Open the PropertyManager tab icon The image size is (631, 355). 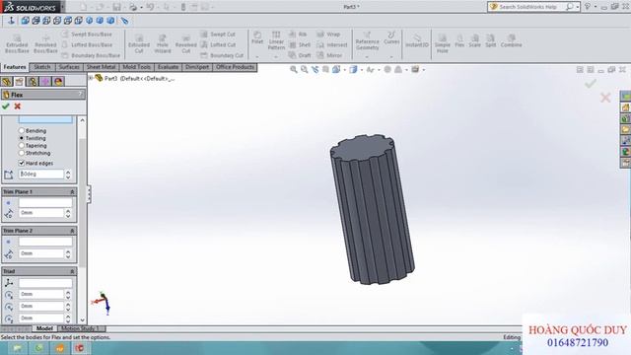click(x=20, y=82)
